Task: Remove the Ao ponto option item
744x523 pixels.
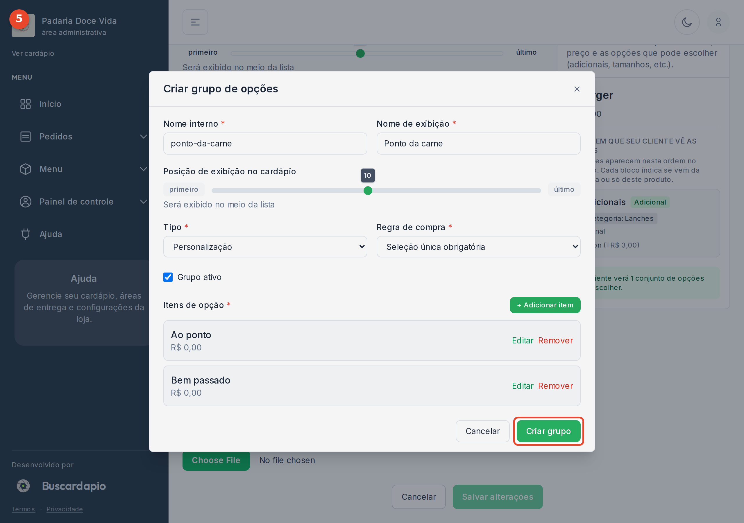Action: point(555,341)
